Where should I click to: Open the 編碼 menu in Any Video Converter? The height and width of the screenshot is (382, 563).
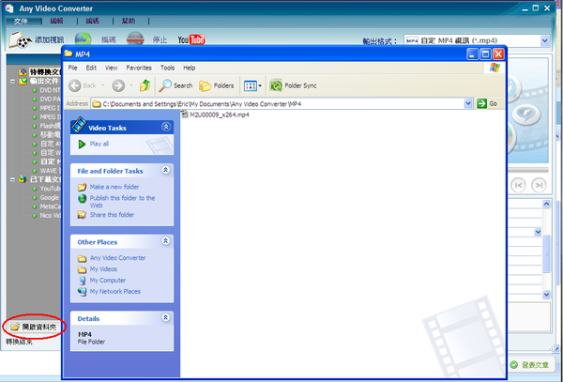click(x=93, y=22)
